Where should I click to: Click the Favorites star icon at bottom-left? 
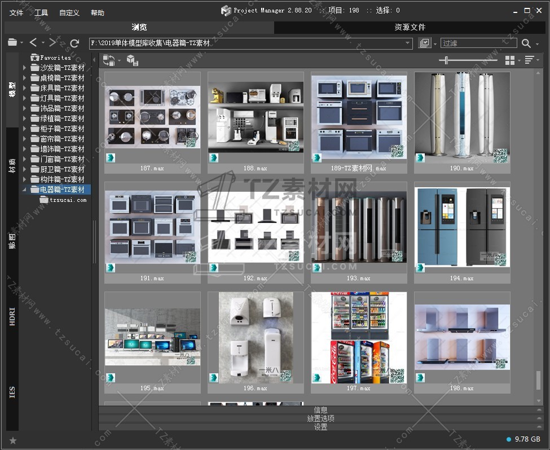[x=13, y=440]
